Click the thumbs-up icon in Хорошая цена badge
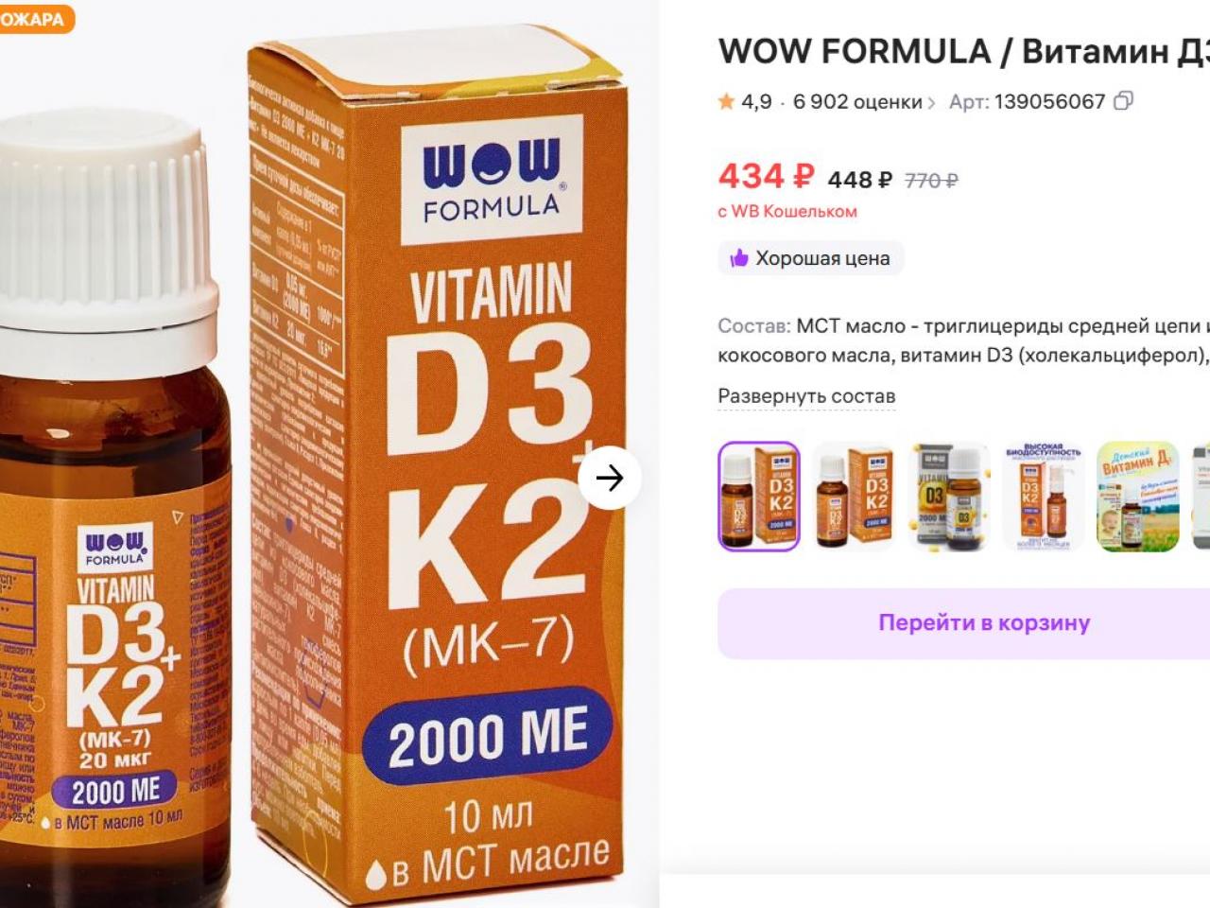 click(738, 258)
